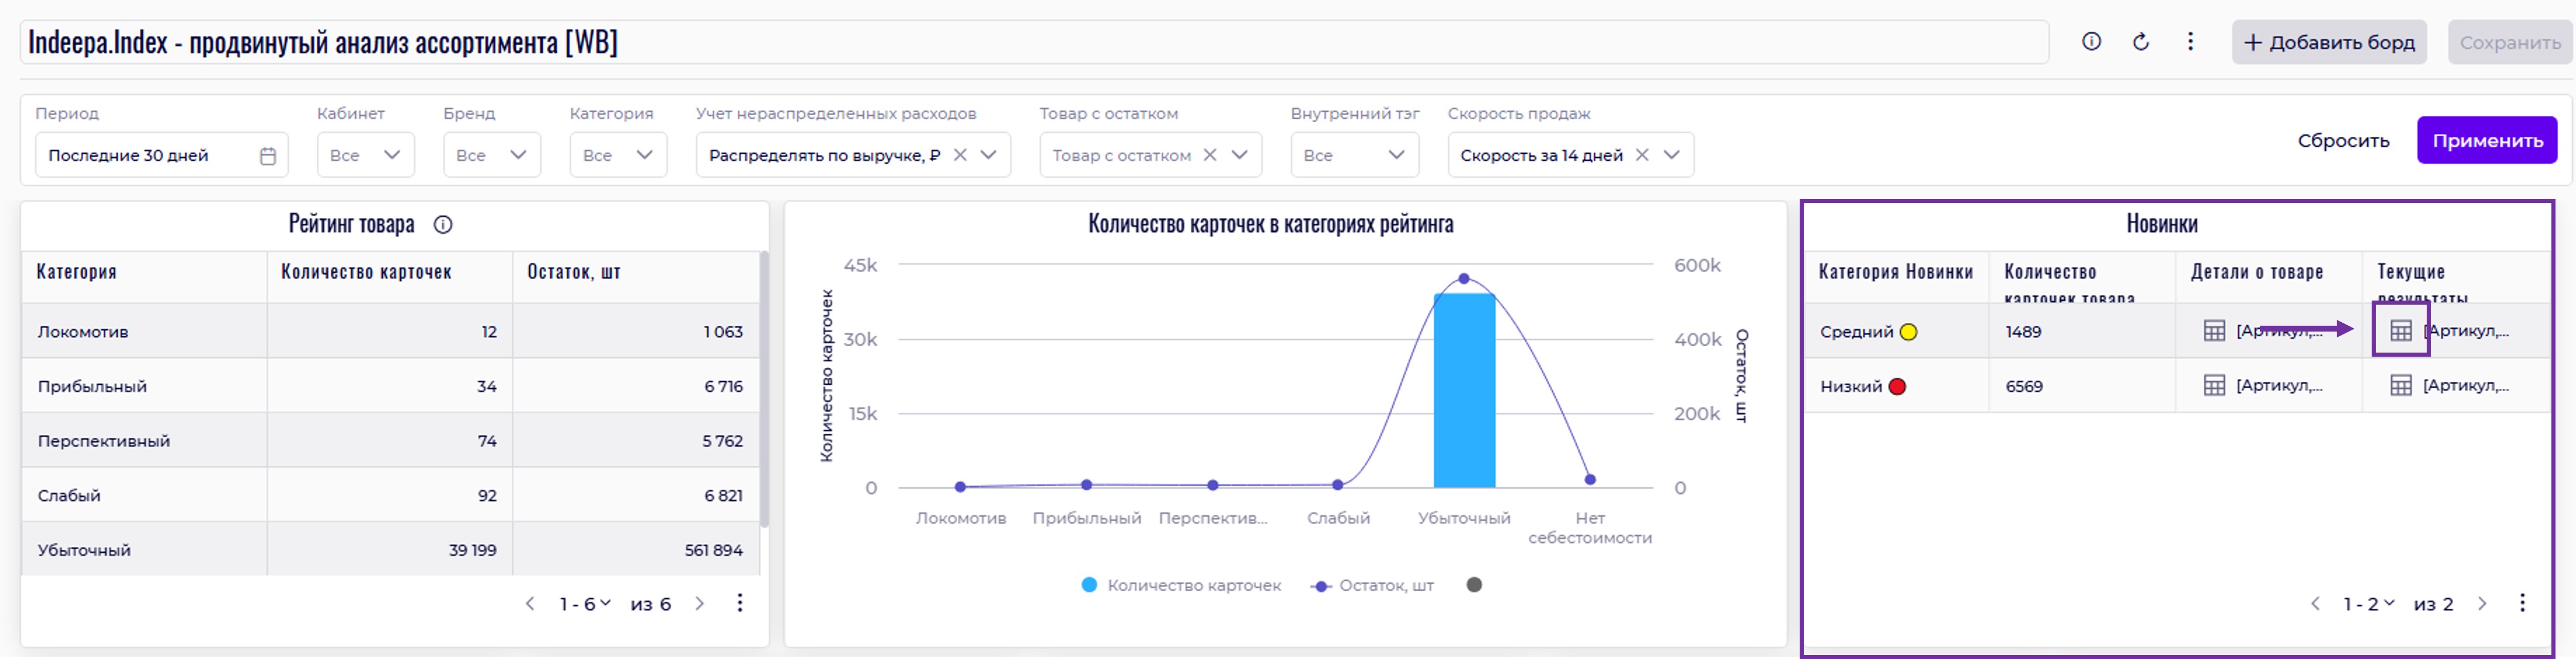Open dashboard three-dot options menu
The image size is (2576, 659).
click(x=2190, y=42)
